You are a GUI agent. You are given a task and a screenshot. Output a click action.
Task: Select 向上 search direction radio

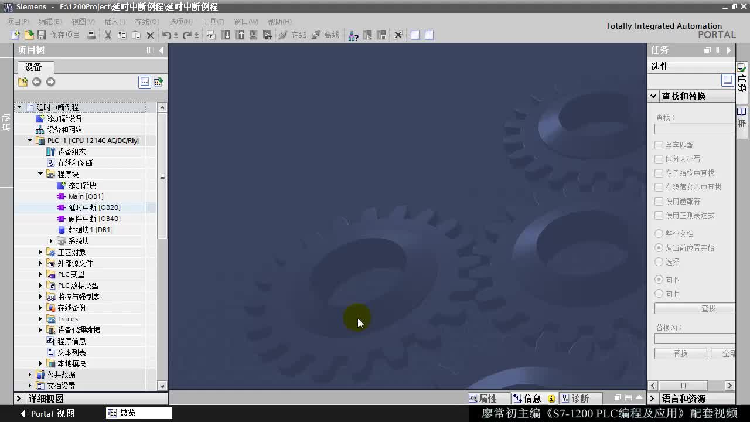[659, 294]
